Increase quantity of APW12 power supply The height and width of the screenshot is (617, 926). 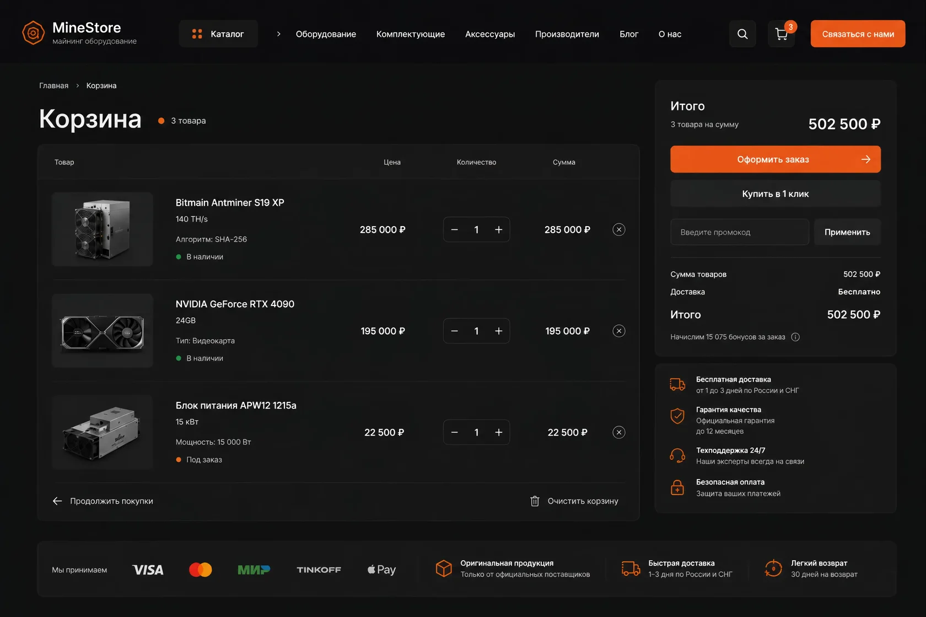click(x=499, y=432)
